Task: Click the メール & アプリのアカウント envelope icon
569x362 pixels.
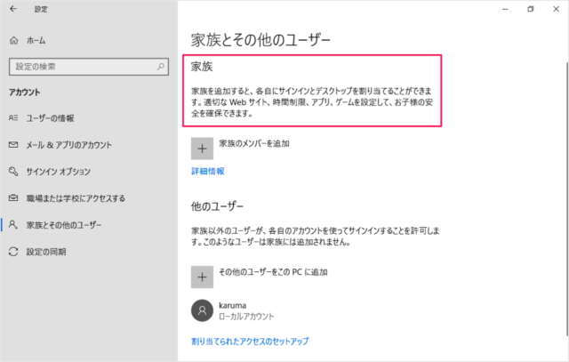Action: [x=12, y=144]
